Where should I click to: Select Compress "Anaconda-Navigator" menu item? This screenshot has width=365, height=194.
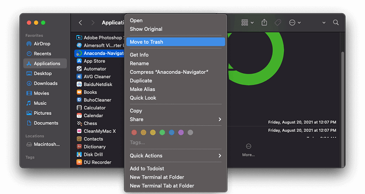tap(176, 72)
